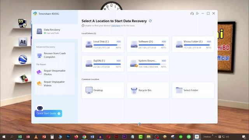Select the RajON (F:) drive

point(103,63)
